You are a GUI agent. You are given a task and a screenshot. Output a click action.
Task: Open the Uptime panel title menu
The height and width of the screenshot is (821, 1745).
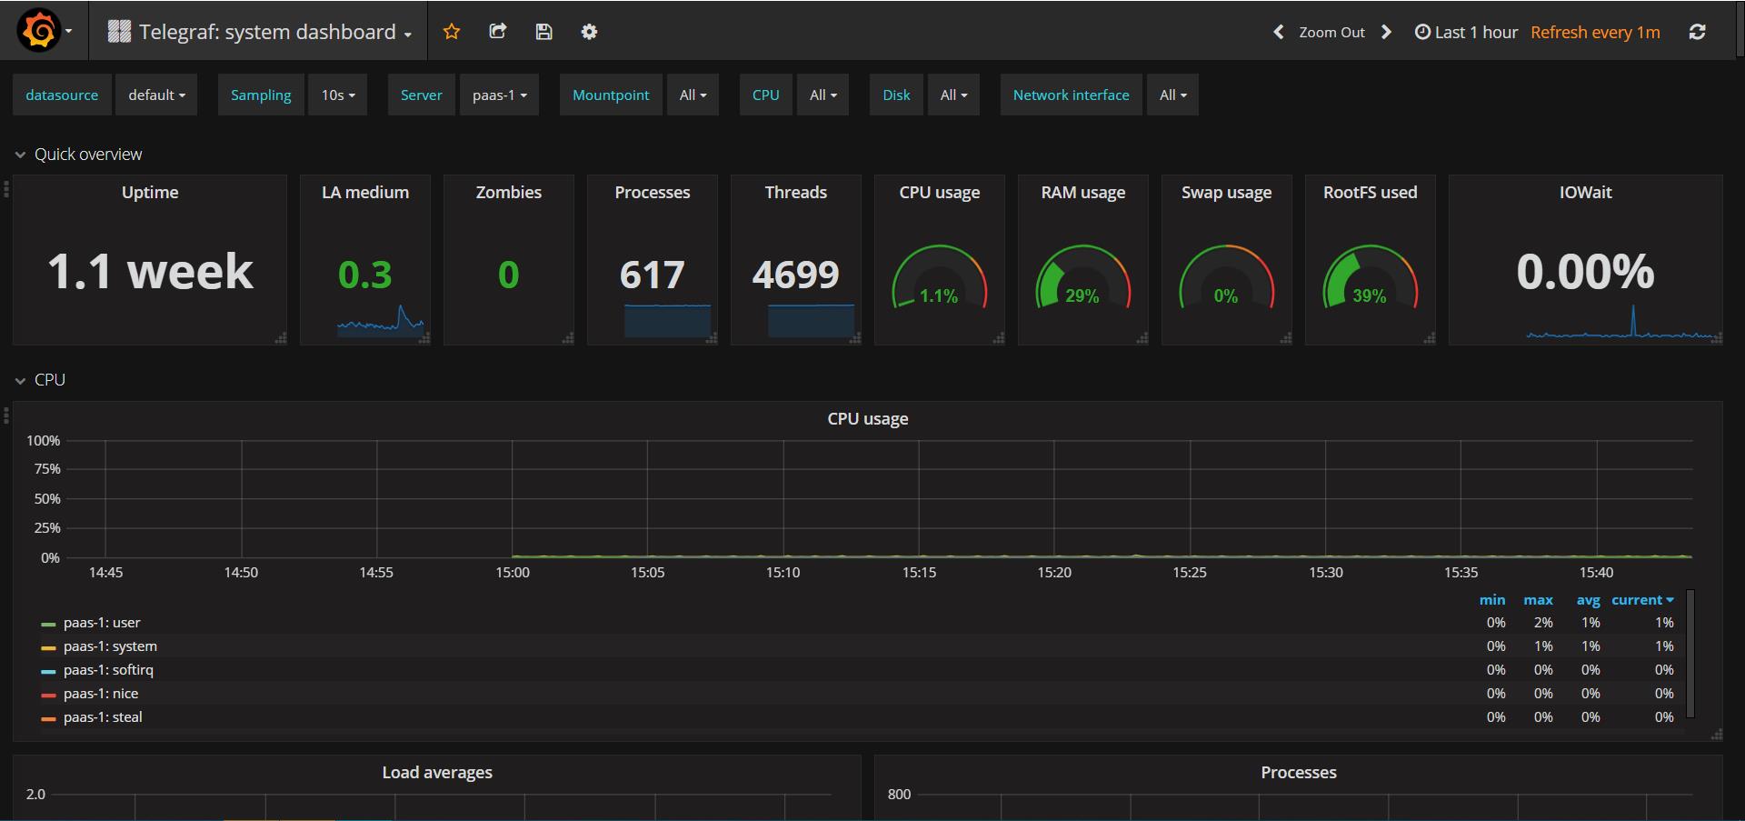pyautogui.click(x=150, y=192)
